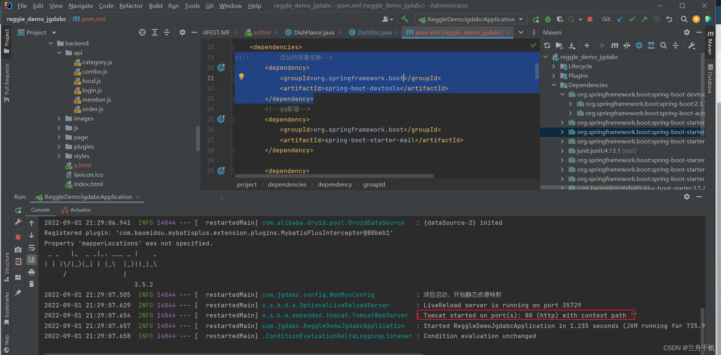Click the dependencies breadcrumb below the editor

pos(287,184)
